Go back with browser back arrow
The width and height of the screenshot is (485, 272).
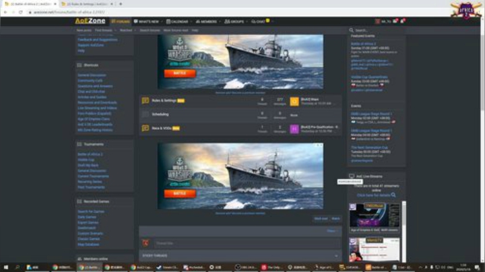pyautogui.click(x=5, y=12)
